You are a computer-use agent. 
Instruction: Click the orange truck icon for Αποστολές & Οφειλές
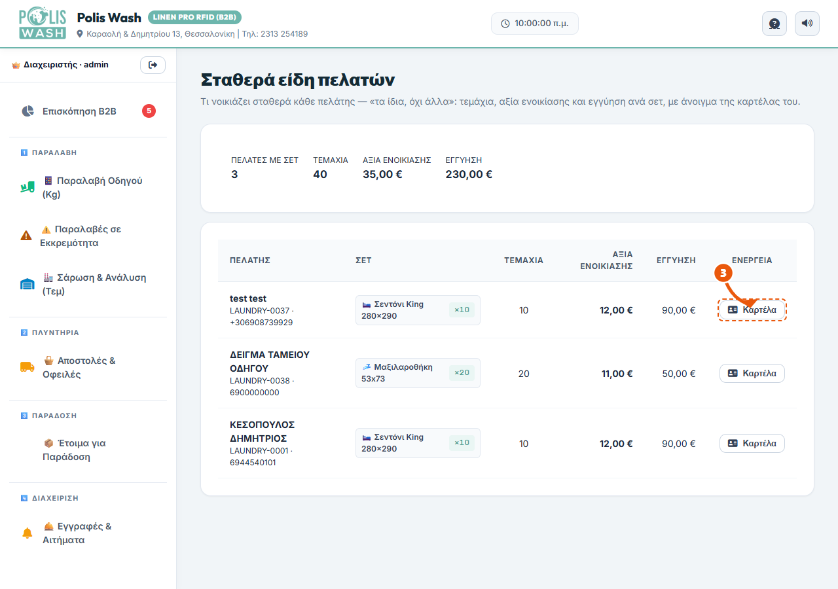point(27,367)
